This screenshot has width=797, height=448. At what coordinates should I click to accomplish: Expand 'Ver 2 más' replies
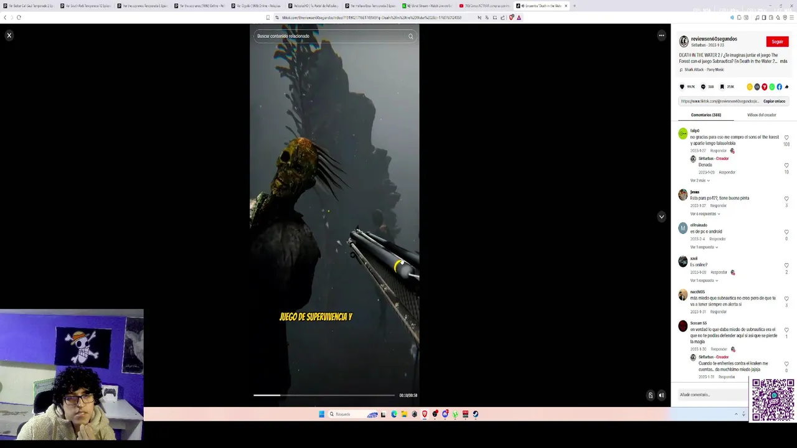(x=700, y=180)
